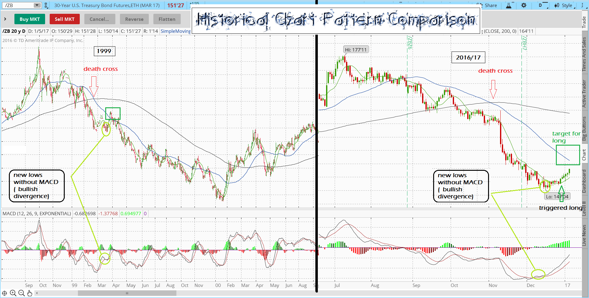Open the Style dropdown menu
This screenshot has width=589, height=298.
(564, 6)
